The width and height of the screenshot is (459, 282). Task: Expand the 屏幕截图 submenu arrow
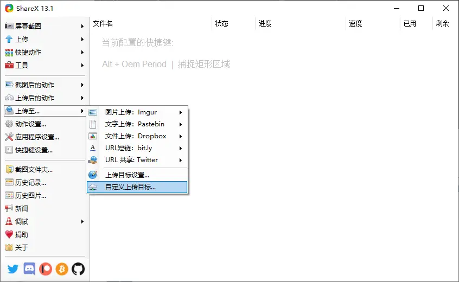tap(82, 27)
